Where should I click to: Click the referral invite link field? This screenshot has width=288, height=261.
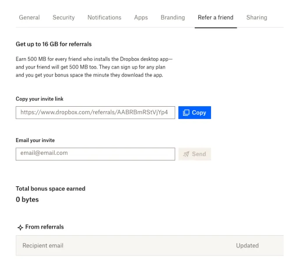95,112
